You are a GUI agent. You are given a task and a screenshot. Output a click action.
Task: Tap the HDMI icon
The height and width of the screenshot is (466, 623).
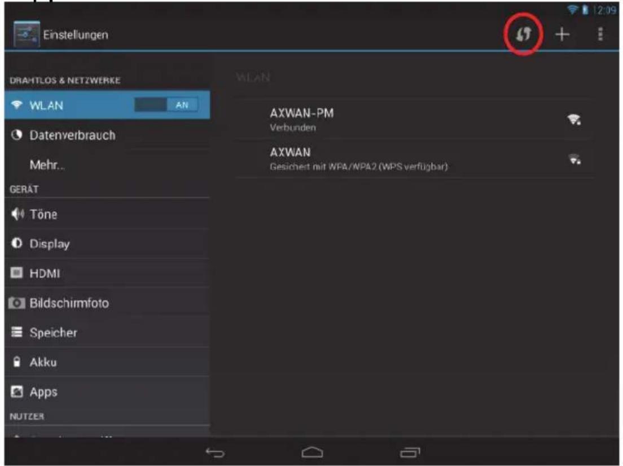point(16,273)
